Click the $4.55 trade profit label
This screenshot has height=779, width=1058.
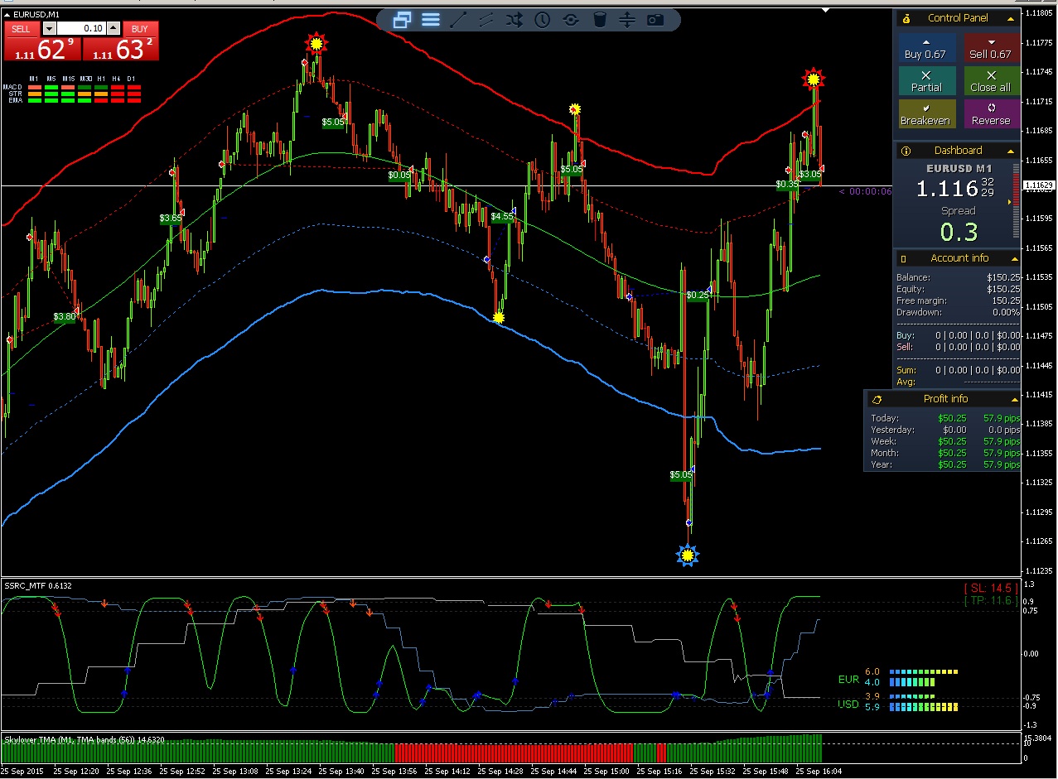(x=502, y=217)
